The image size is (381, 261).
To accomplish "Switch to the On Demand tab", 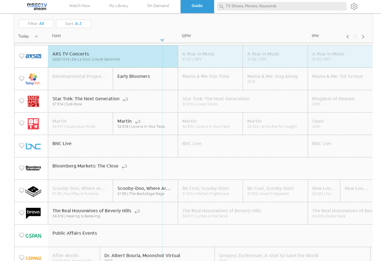I will click(158, 6).
